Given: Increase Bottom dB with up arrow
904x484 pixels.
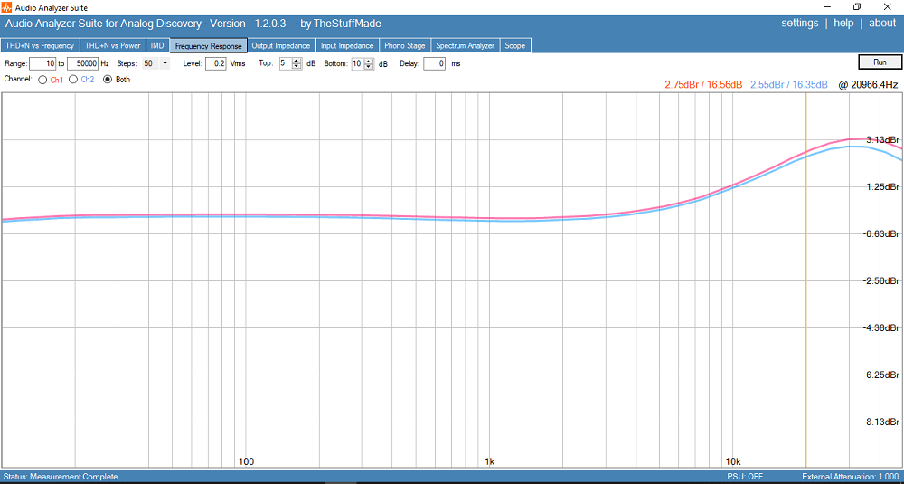Looking at the screenshot, I should pyautogui.click(x=369, y=61).
